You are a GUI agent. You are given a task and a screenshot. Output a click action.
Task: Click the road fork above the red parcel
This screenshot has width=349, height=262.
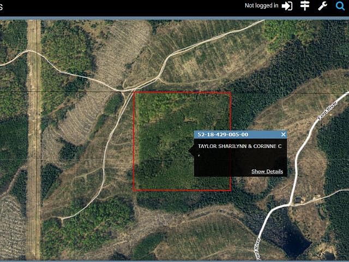(x=159, y=76)
